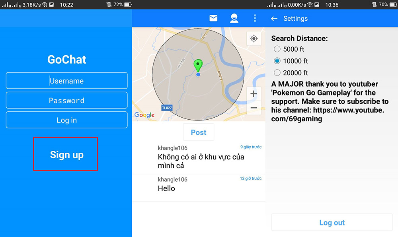
Task: Open the messages envelope icon
Action: point(213,18)
